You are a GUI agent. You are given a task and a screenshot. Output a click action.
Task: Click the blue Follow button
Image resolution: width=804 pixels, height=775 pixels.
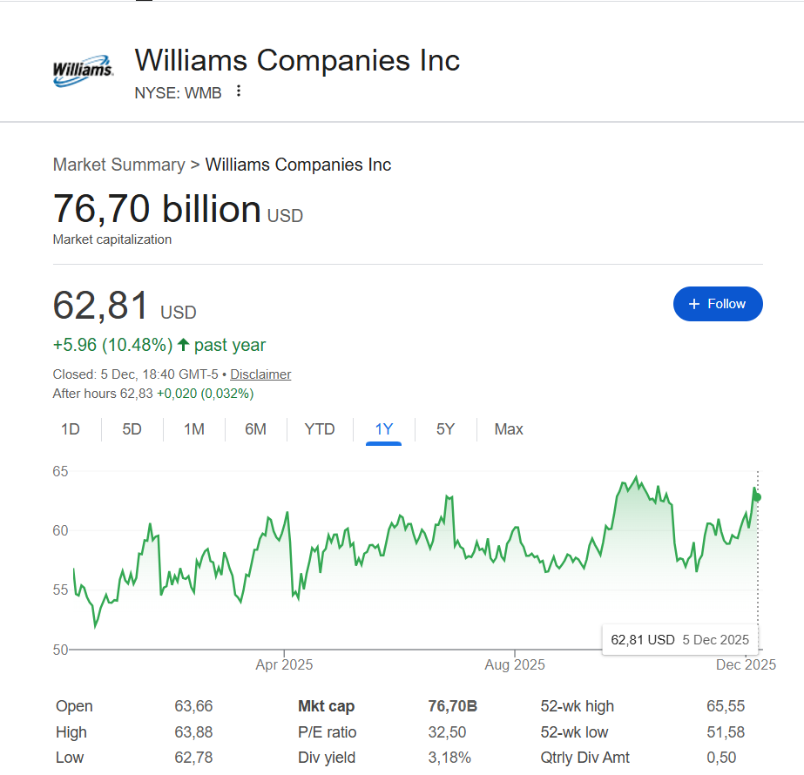click(718, 304)
